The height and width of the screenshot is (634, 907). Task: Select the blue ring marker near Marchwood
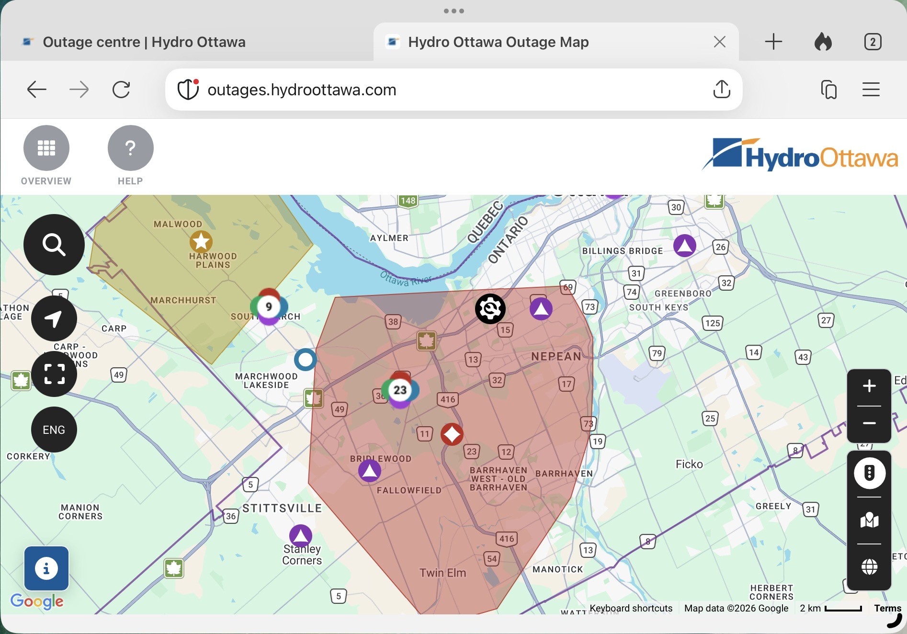point(306,359)
